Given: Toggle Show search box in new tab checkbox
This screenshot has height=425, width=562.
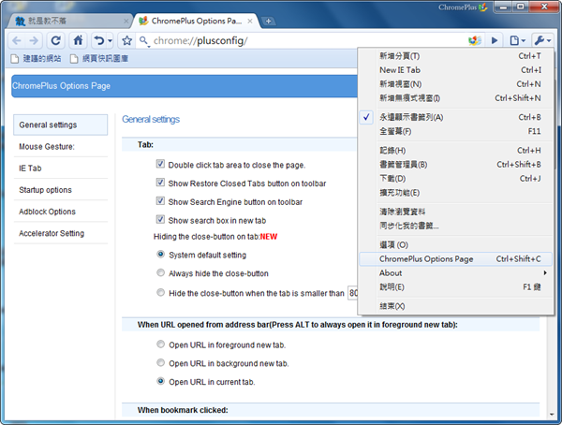Looking at the screenshot, I should coord(160,219).
